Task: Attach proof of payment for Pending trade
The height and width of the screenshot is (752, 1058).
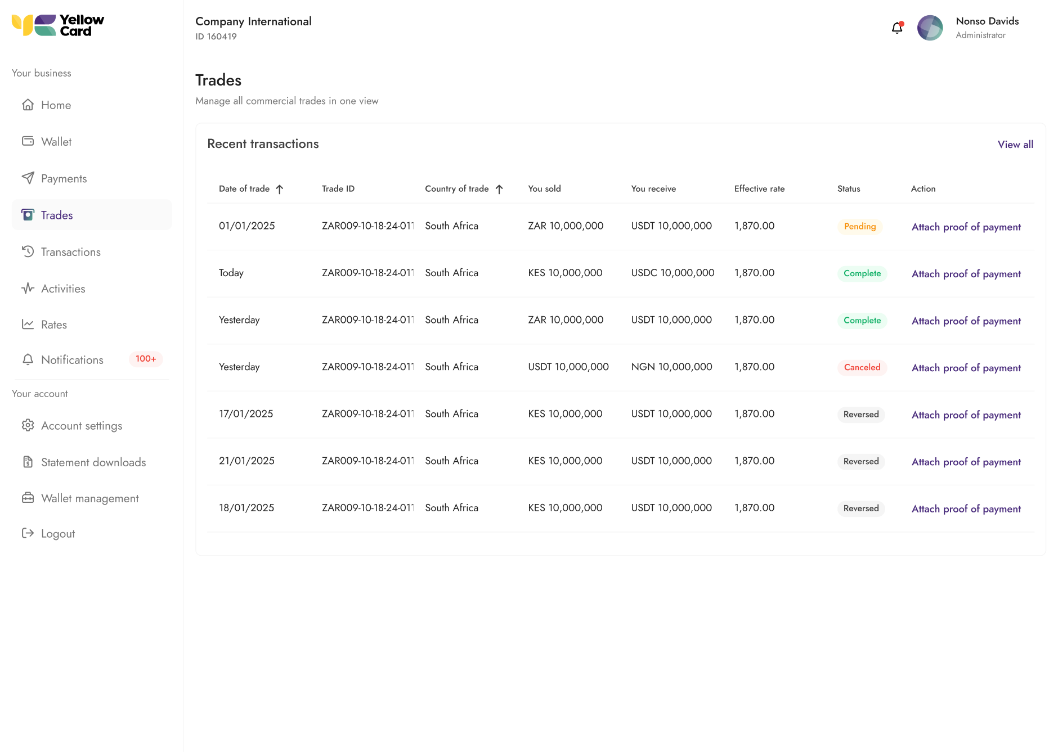Action: 966,227
